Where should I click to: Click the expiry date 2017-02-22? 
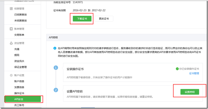[99, 10]
